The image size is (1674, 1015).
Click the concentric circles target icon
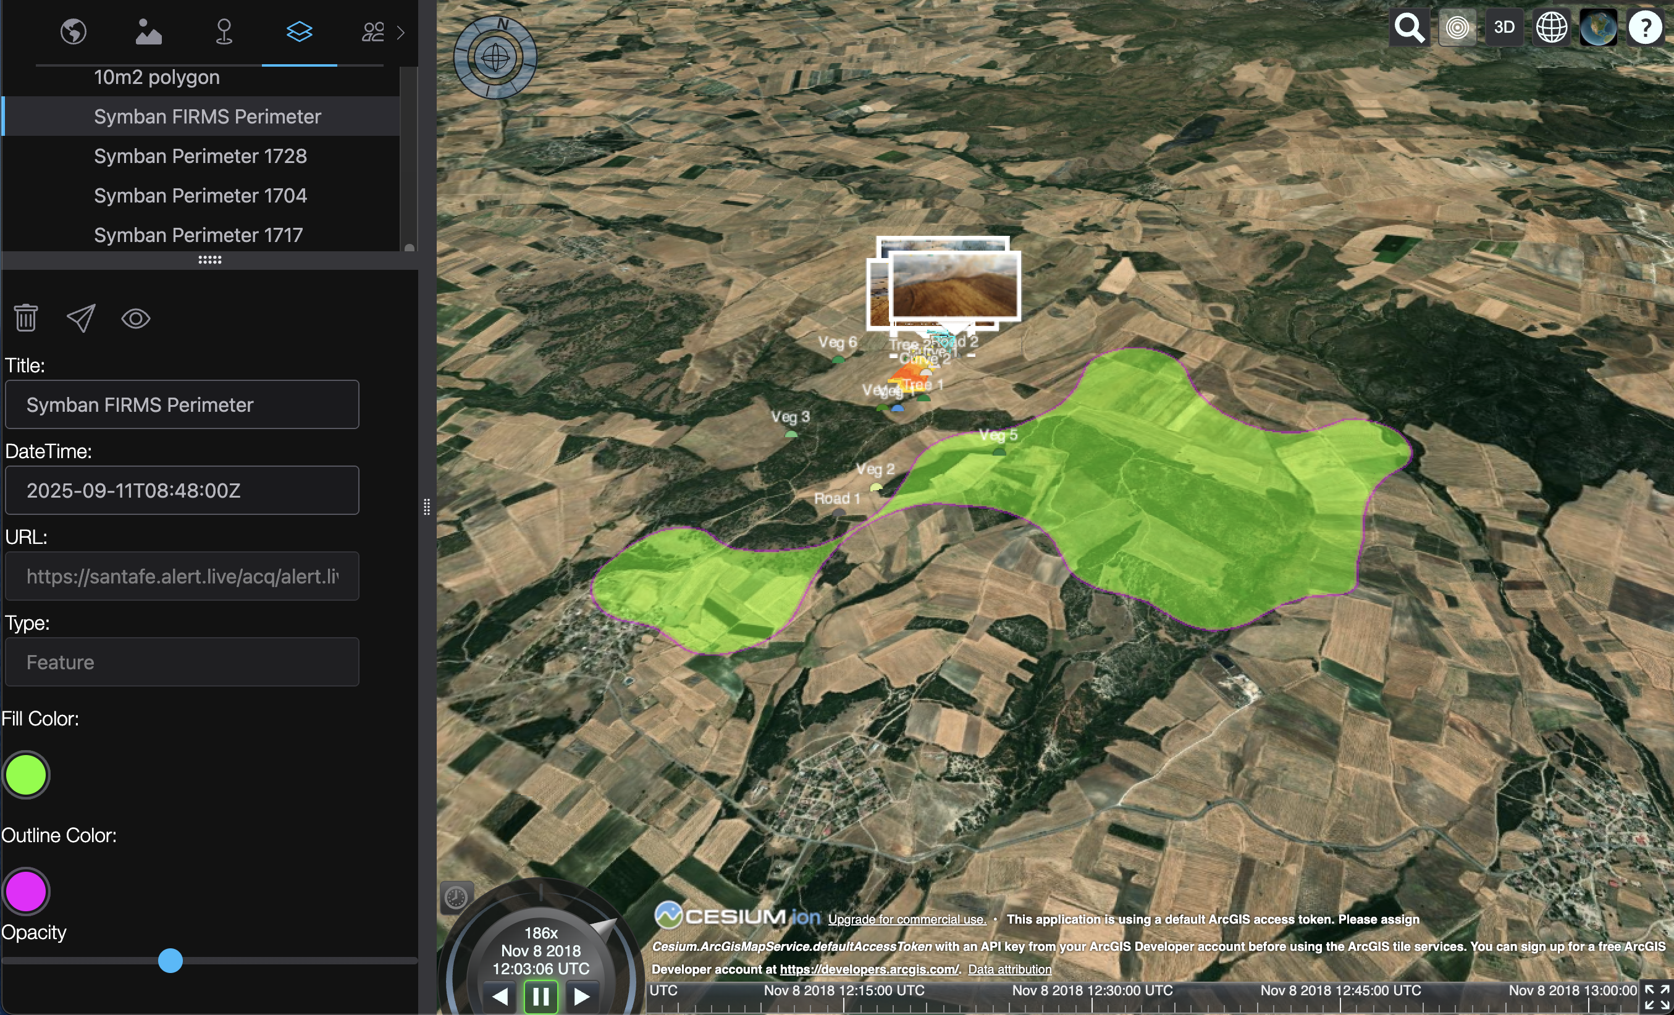tap(1457, 28)
